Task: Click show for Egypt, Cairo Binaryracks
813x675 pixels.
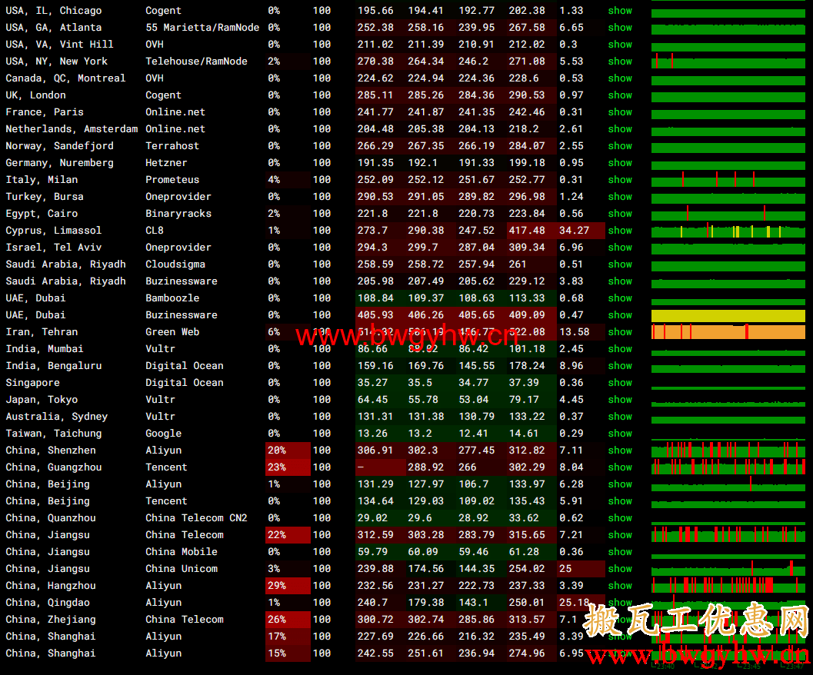Action: [x=620, y=214]
